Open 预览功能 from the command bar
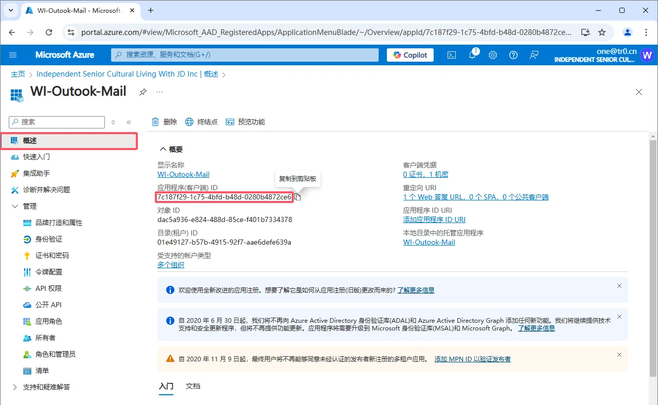This screenshot has width=658, height=405. click(x=245, y=122)
